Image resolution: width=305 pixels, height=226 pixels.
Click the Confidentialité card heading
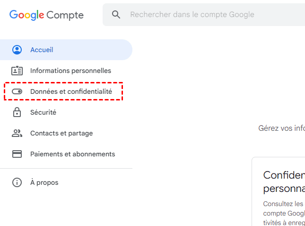click(x=284, y=181)
